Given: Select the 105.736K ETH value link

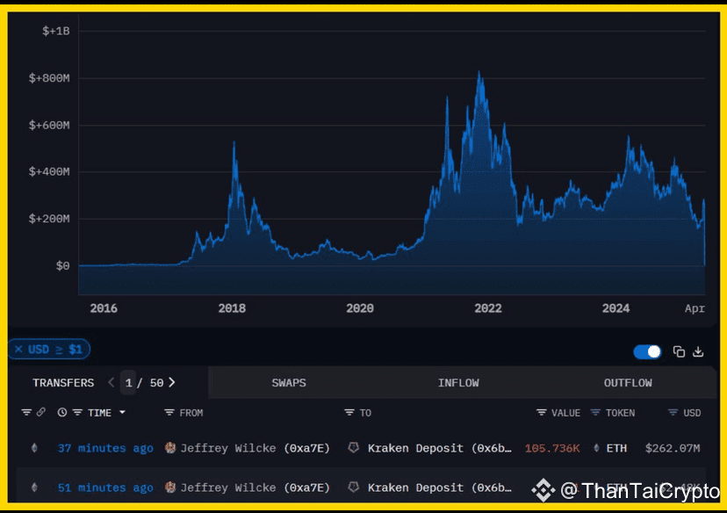Looking at the screenshot, I should (552, 448).
